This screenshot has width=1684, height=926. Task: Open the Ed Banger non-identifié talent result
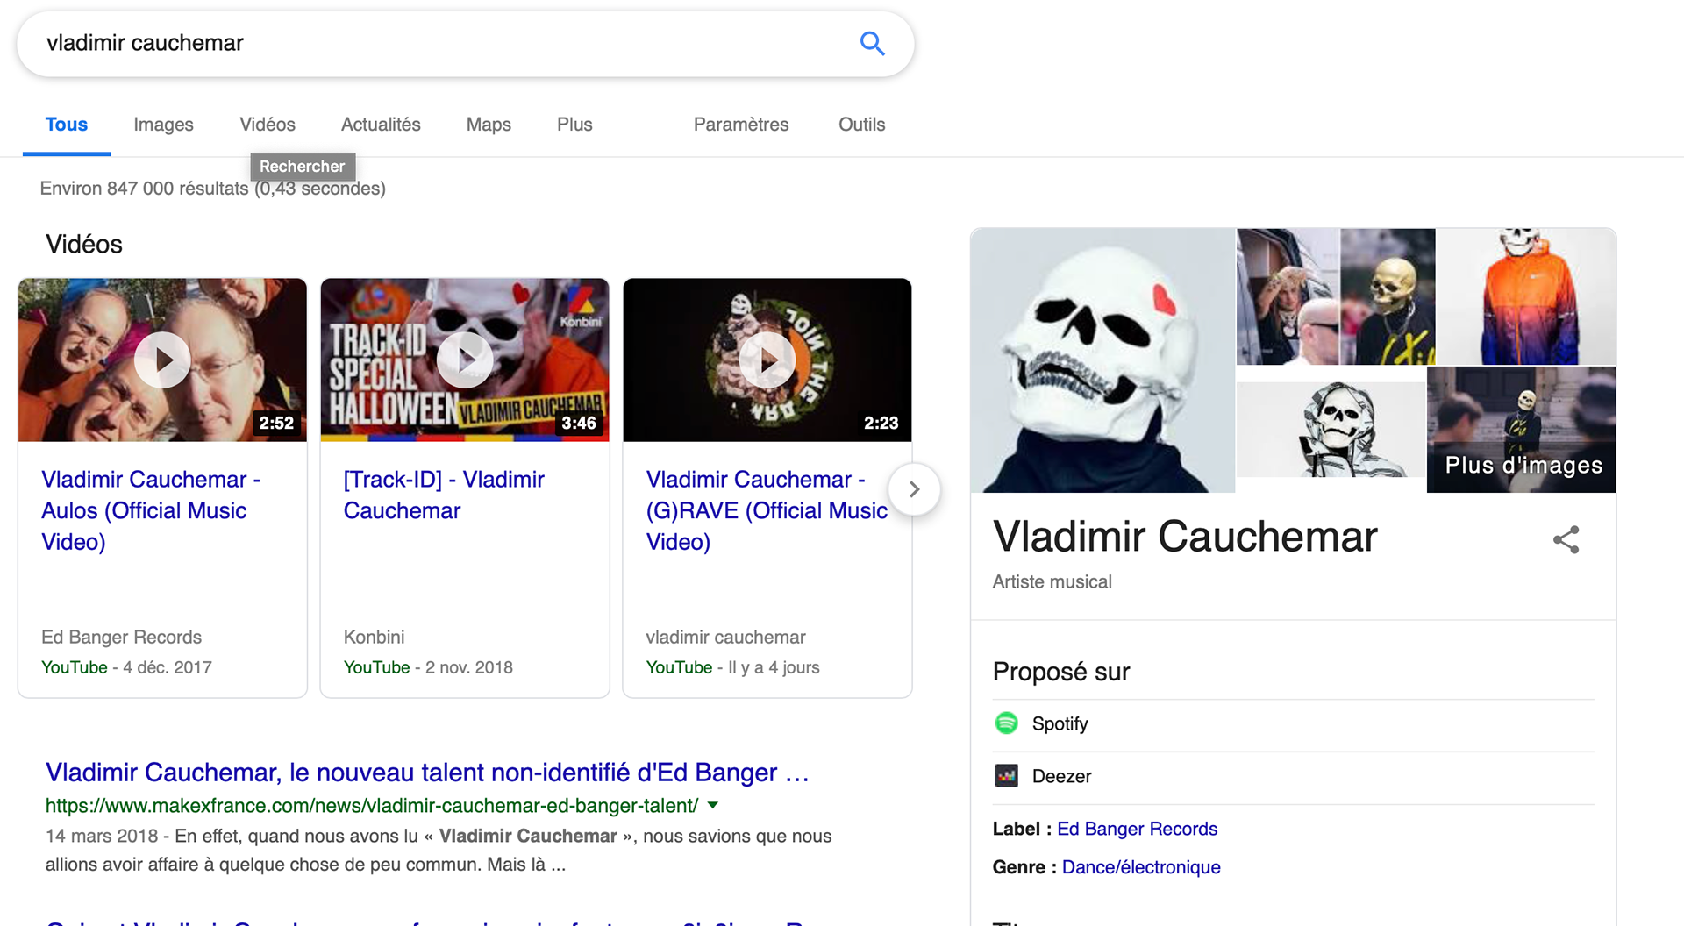pos(427,773)
